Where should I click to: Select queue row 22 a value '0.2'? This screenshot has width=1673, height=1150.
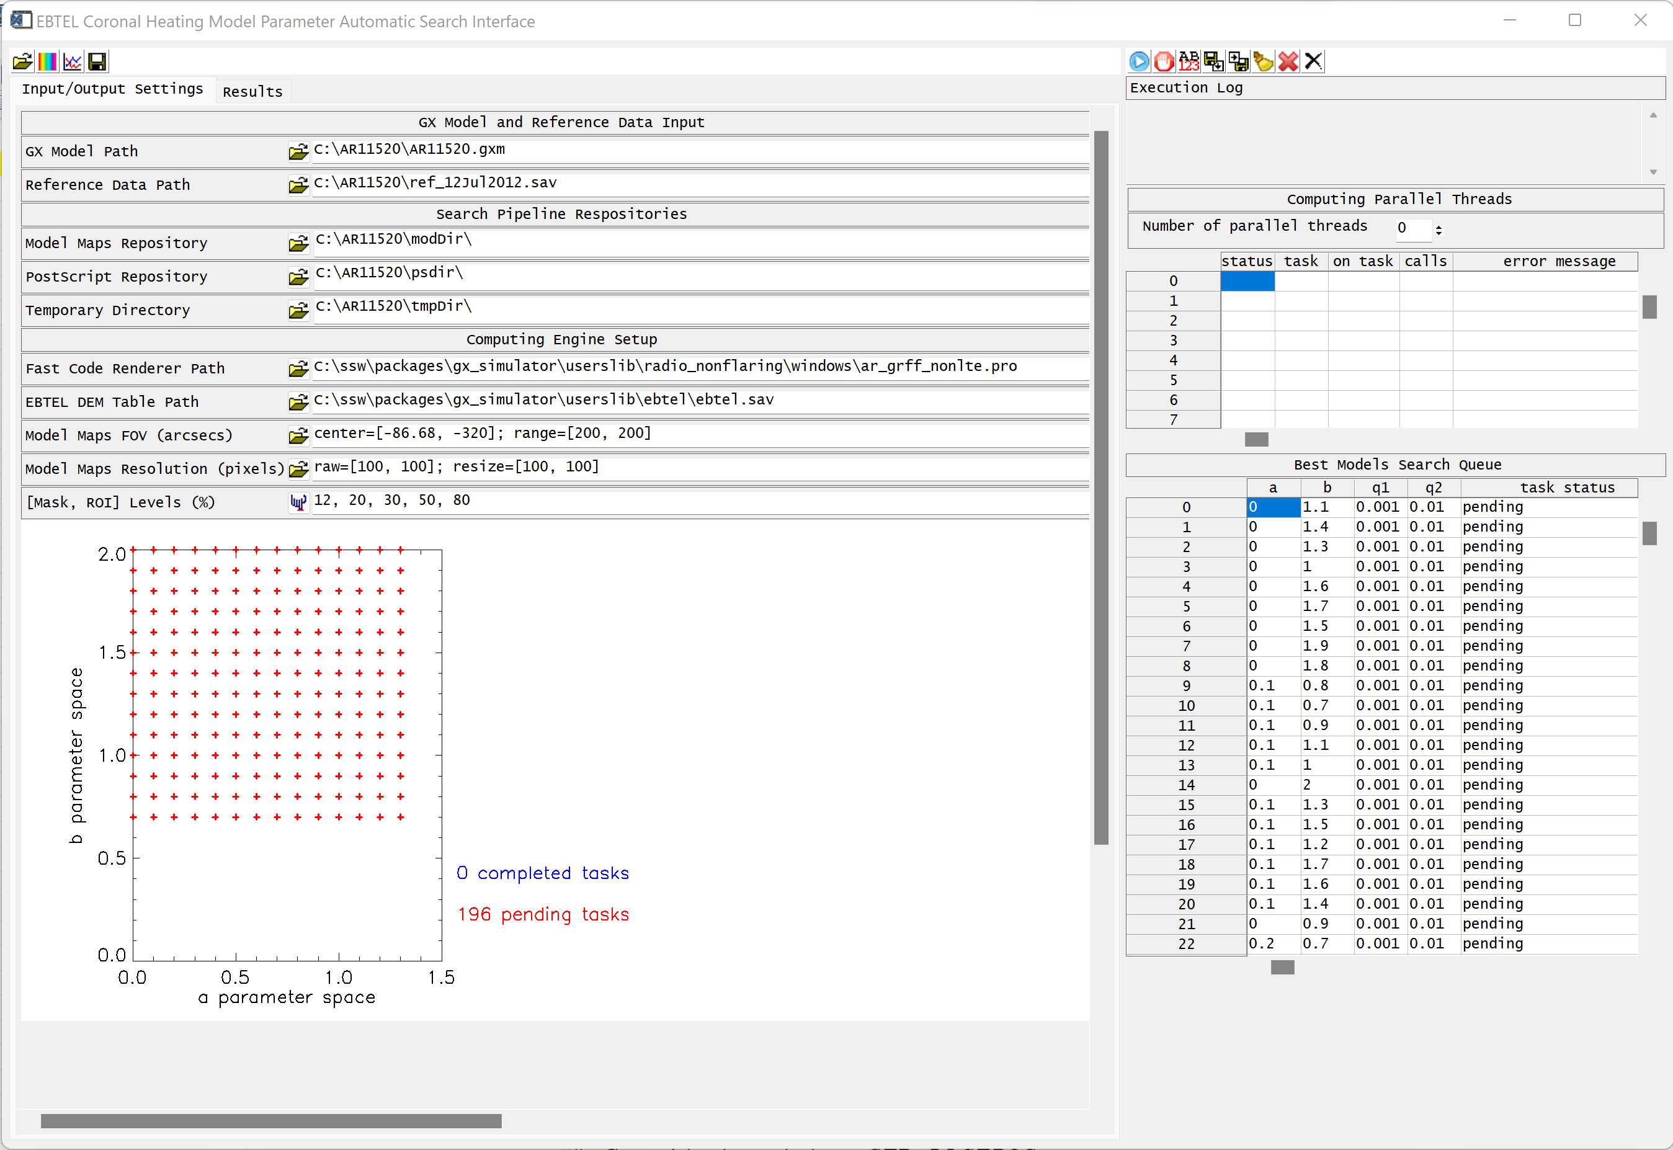pos(1273,944)
